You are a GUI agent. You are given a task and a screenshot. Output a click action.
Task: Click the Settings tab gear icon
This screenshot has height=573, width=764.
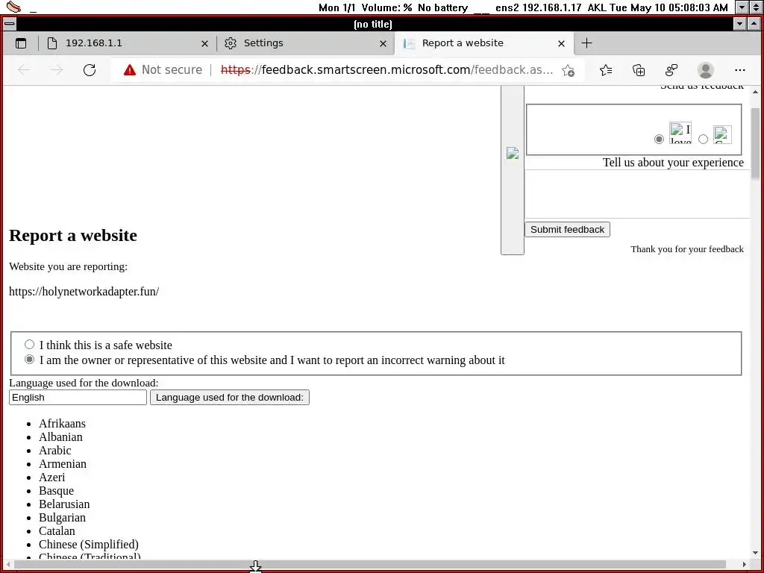[x=231, y=43]
